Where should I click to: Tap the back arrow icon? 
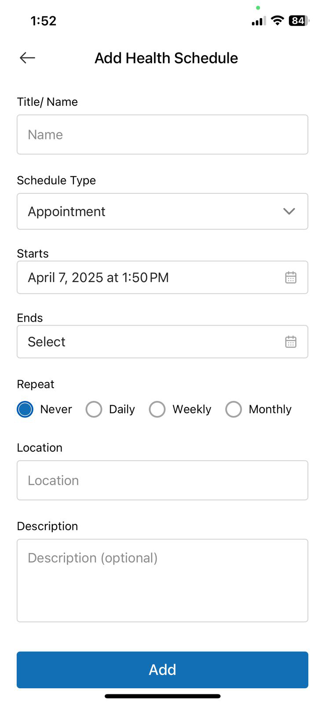pos(27,58)
